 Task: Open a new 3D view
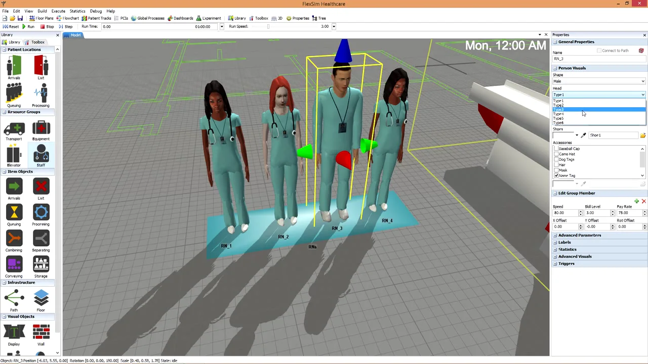pyautogui.click(x=277, y=18)
